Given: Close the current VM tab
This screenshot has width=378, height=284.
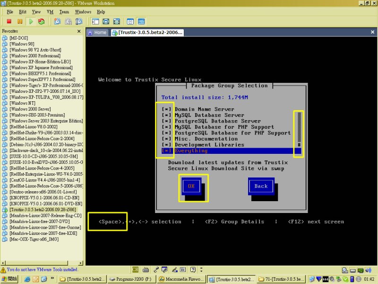Looking at the screenshot, I should (372, 32).
